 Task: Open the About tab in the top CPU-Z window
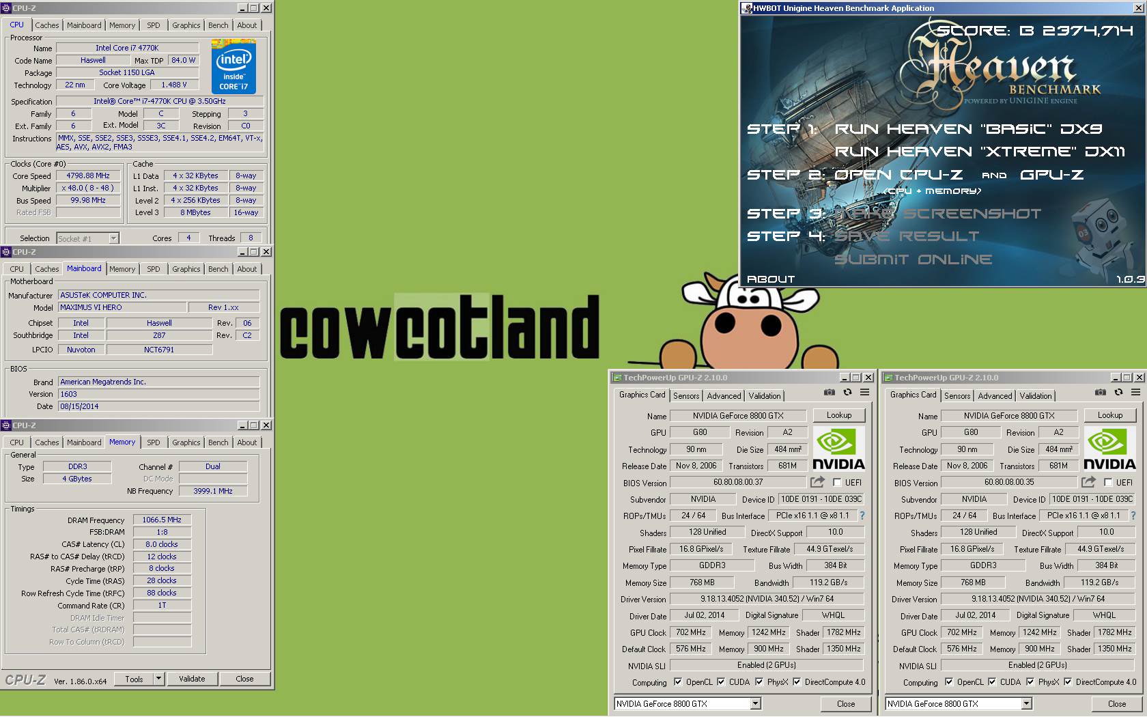[247, 25]
